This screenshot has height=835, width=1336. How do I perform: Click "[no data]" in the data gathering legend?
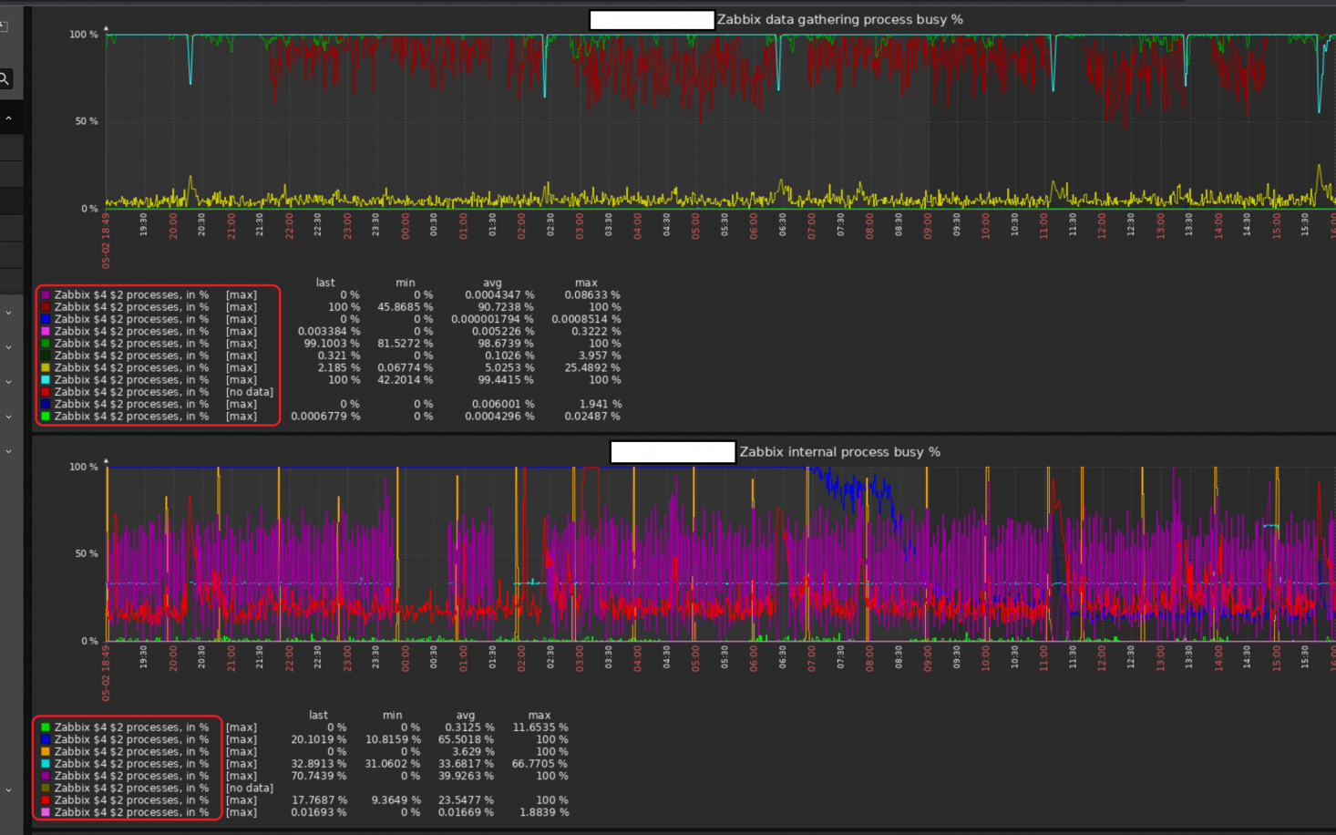coord(249,392)
